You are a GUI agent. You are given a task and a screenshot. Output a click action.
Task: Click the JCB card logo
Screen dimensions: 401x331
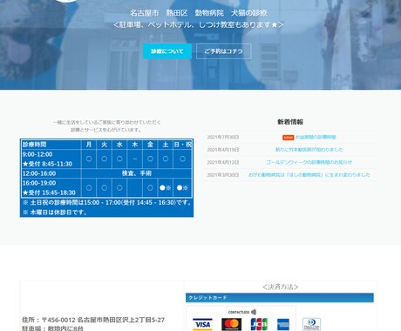point(259,324)
